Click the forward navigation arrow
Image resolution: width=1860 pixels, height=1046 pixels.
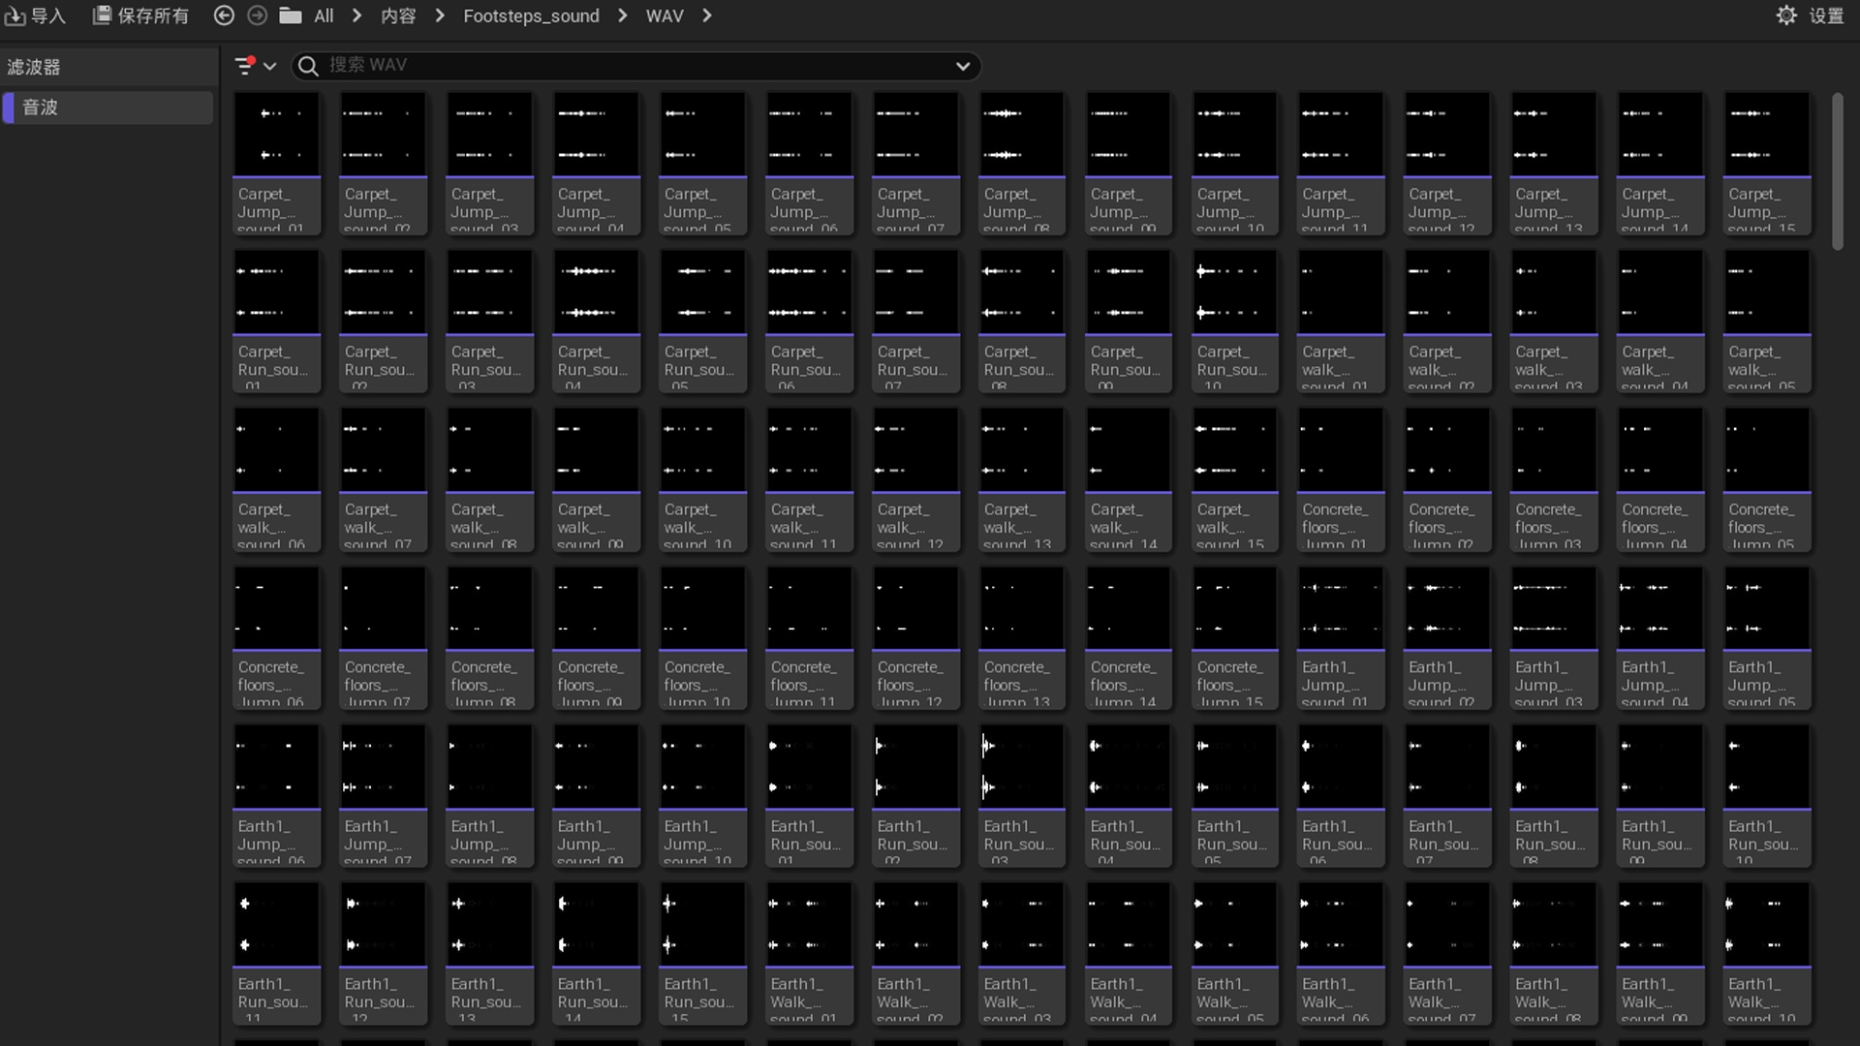[257, 15]
